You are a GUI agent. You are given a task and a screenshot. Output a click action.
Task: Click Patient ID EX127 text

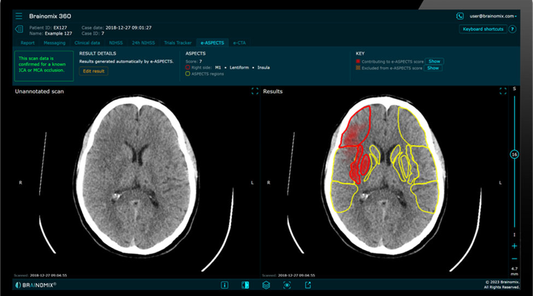click(x=48, y=28)
